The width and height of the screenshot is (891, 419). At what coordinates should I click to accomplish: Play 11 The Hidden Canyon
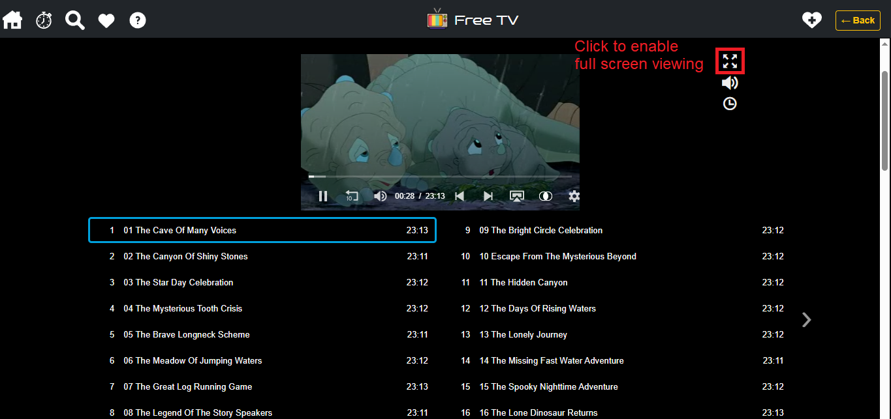tap(618, 282)
